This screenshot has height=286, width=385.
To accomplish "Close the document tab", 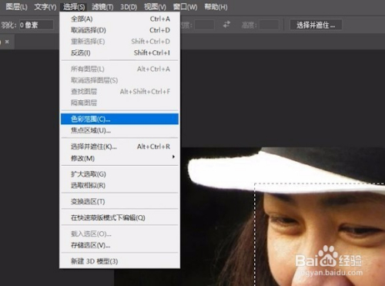I will pos(7,42).
